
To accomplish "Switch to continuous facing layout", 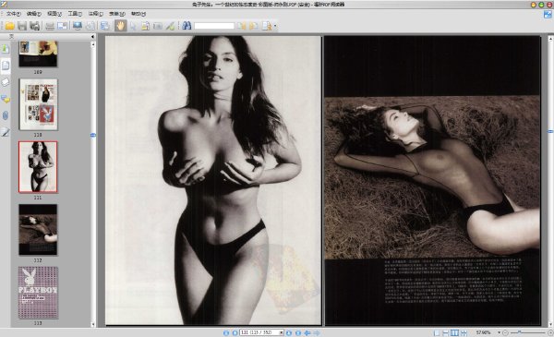I will (x=464, y=332).
